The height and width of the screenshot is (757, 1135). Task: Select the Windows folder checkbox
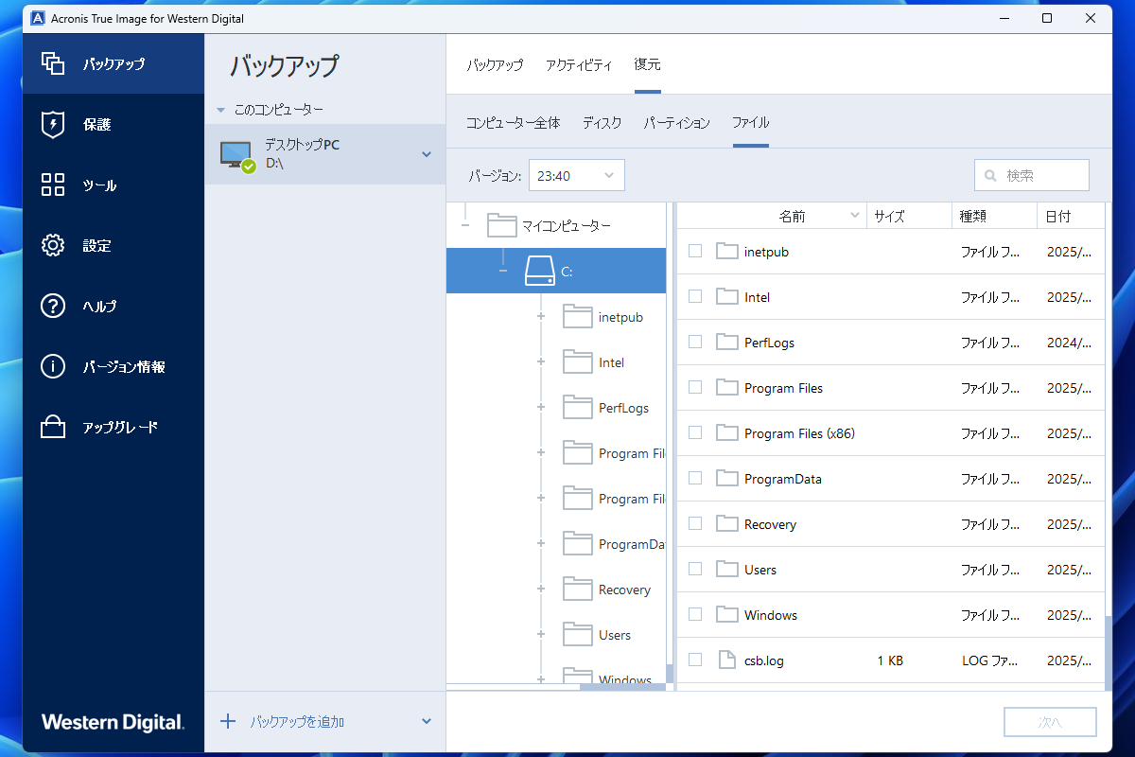[x=695, y=614]
